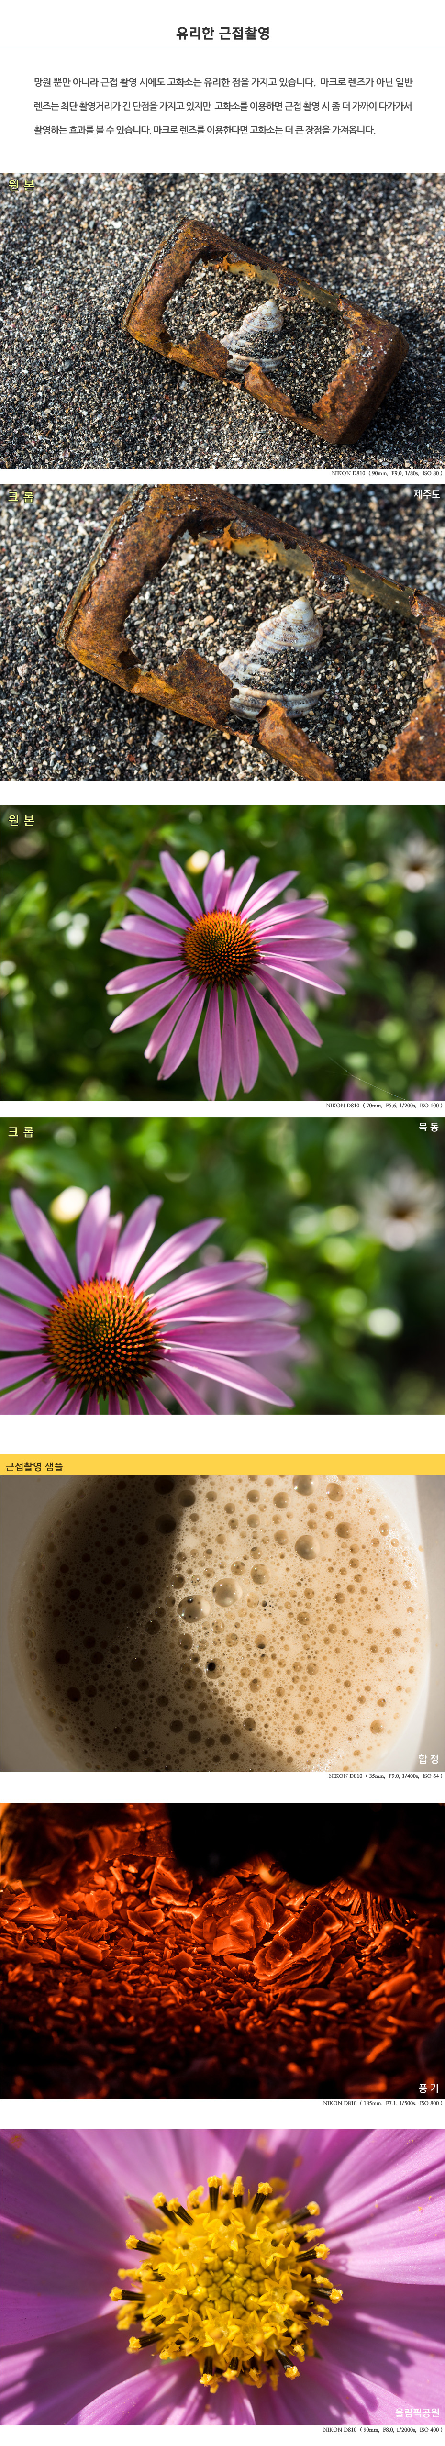Screen dimensions: 445x2446
Task: Click the 올림픽공원 location label
Action: coord(417,2413)
